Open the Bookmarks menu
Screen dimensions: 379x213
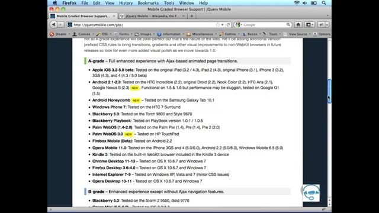pos(148,3)
